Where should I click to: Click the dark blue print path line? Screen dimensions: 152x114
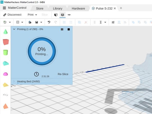pos(105,68)
